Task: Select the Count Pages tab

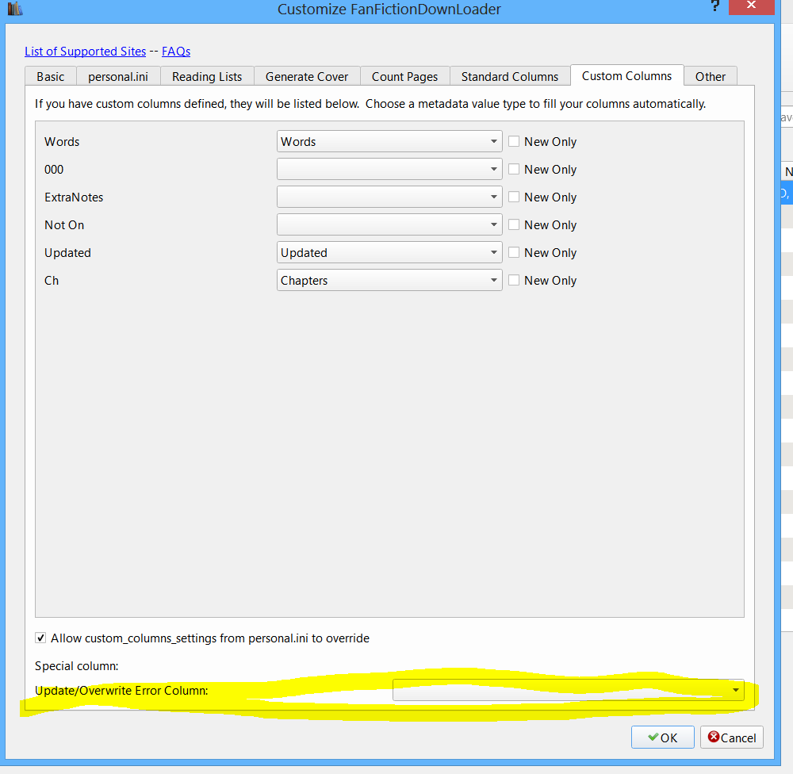Action: click(x=405, y=76)
